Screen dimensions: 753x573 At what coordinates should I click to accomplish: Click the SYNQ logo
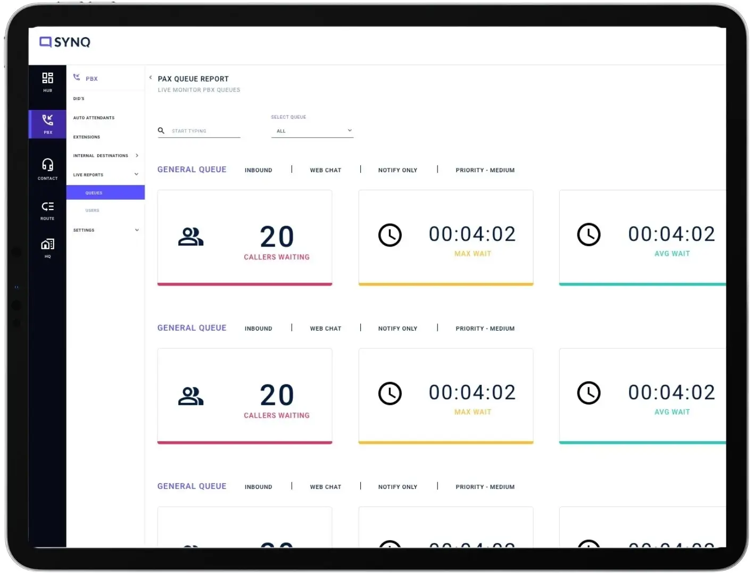pyautogui.click(x=64, y=42)
